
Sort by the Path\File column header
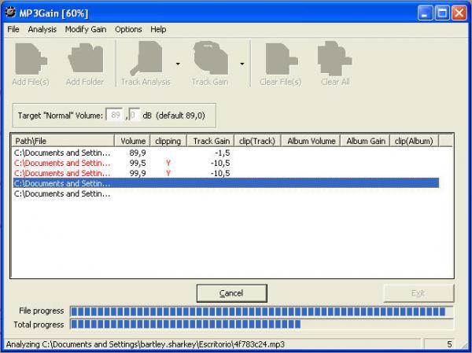(x=63, y=141)
